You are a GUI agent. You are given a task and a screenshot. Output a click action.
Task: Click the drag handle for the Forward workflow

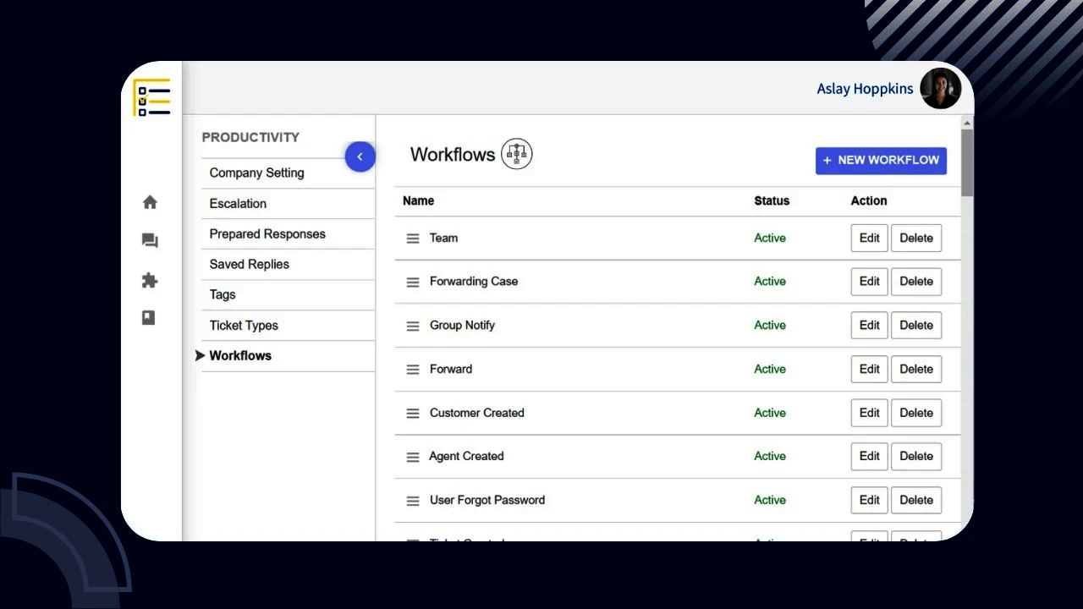point(413,370)
